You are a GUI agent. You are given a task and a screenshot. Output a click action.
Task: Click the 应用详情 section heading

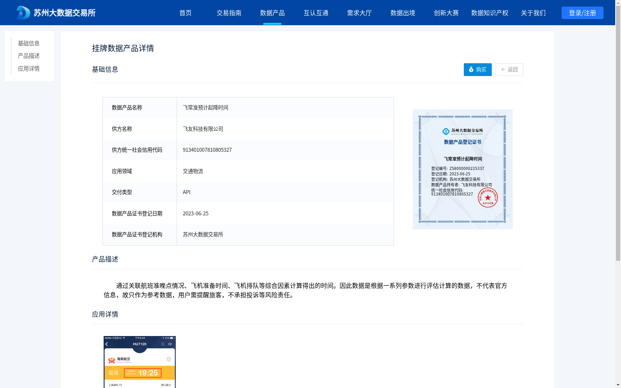(105, 314)
